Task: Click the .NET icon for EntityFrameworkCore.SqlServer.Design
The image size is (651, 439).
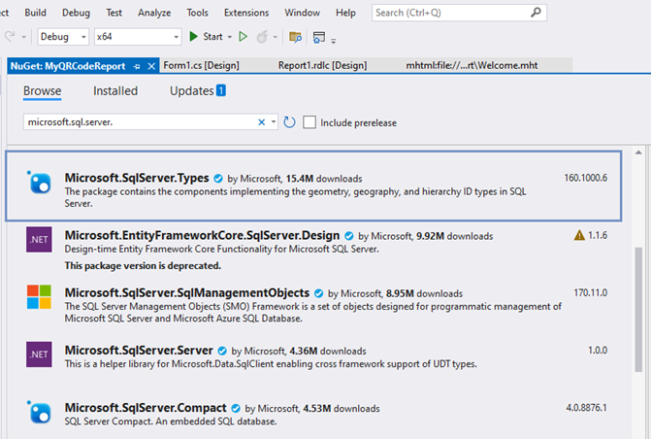Action: coord(39,240)
